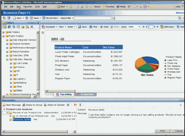
Task: Open the Edit menu
Action: pyautogui.click(x=12, y=7)
